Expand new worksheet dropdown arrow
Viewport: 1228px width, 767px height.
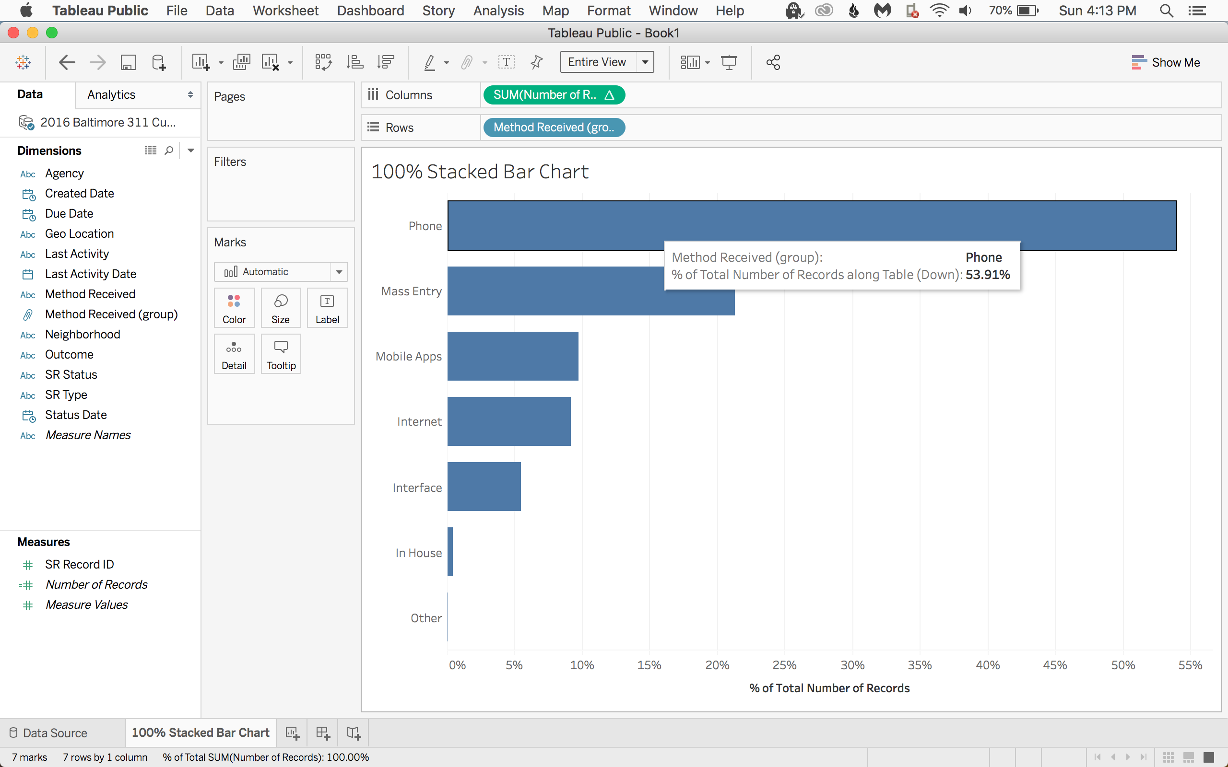(221, 63)
